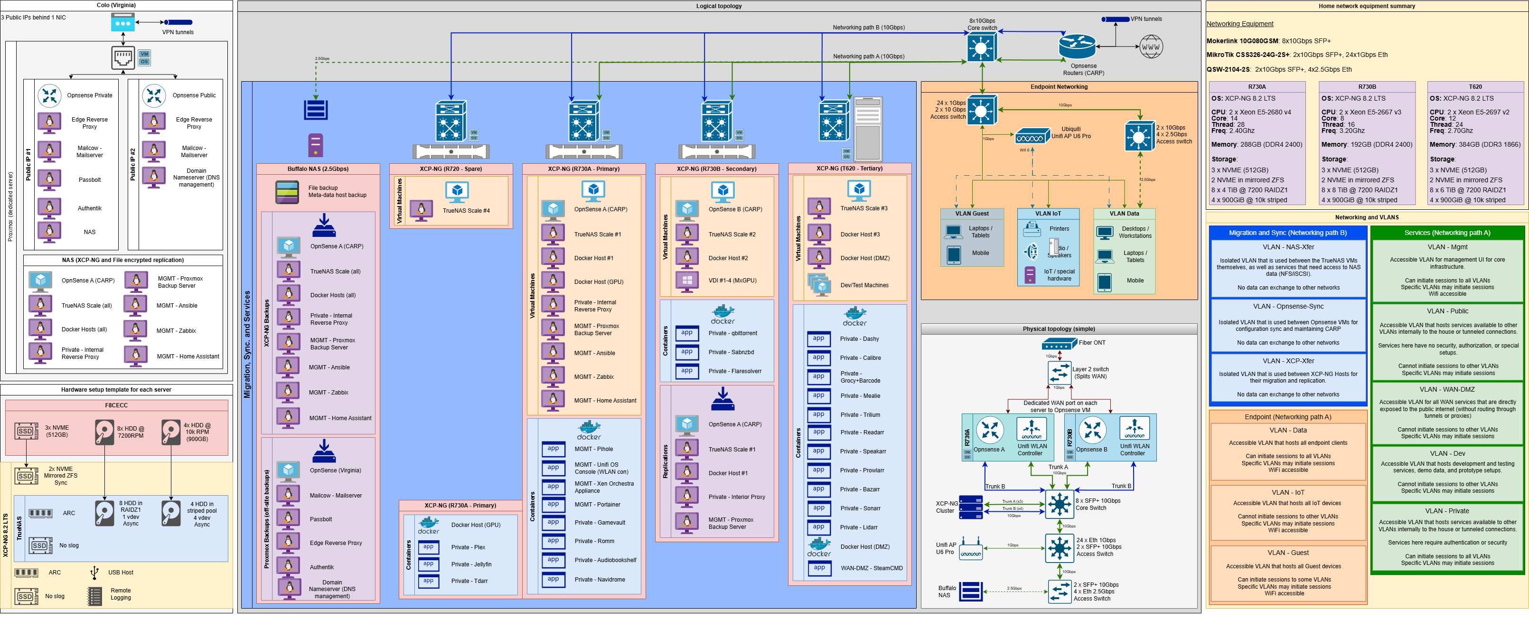Select 'Hardware setup template for each server' title
This screenshot has height=639, width=1529.
tap(116, 390)
